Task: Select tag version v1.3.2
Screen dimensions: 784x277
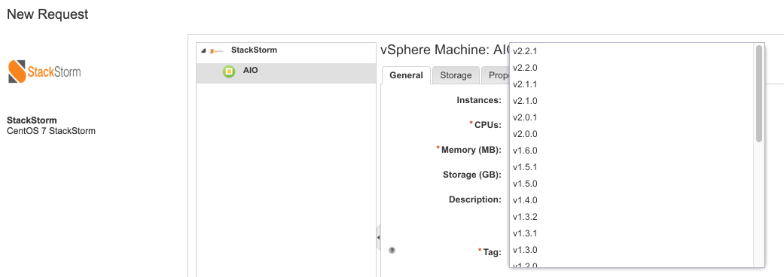Action: click(x=632, y=217)
